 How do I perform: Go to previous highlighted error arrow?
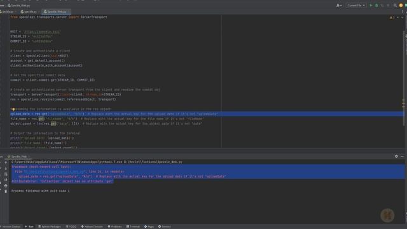coord(397,17)
